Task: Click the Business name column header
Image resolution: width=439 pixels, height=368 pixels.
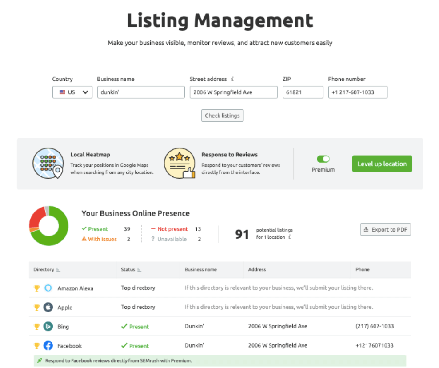Action: coord(200,269)
